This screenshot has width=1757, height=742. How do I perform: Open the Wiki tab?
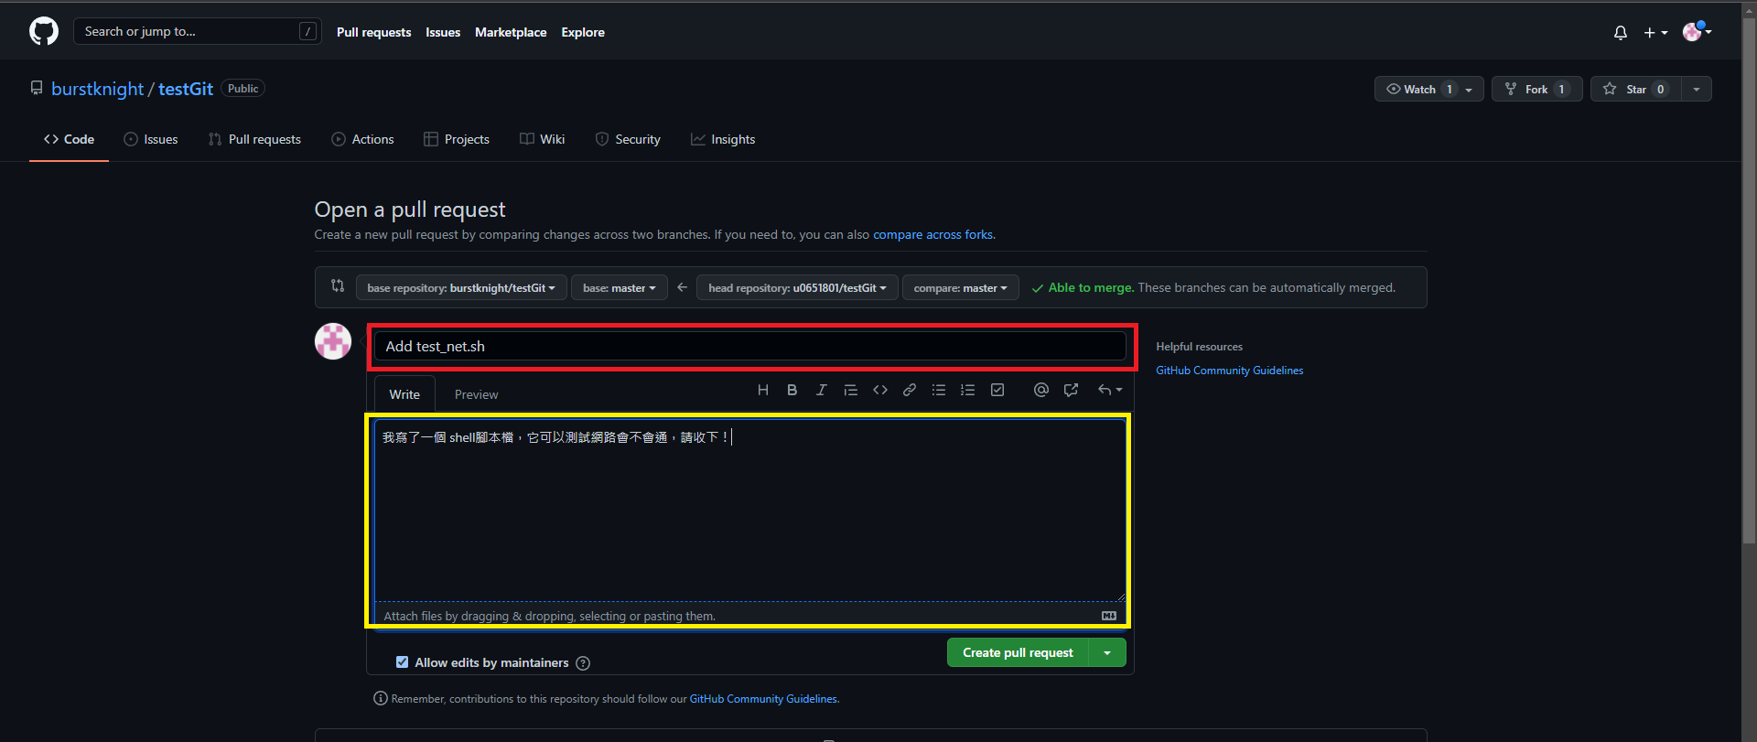[543, 139]
